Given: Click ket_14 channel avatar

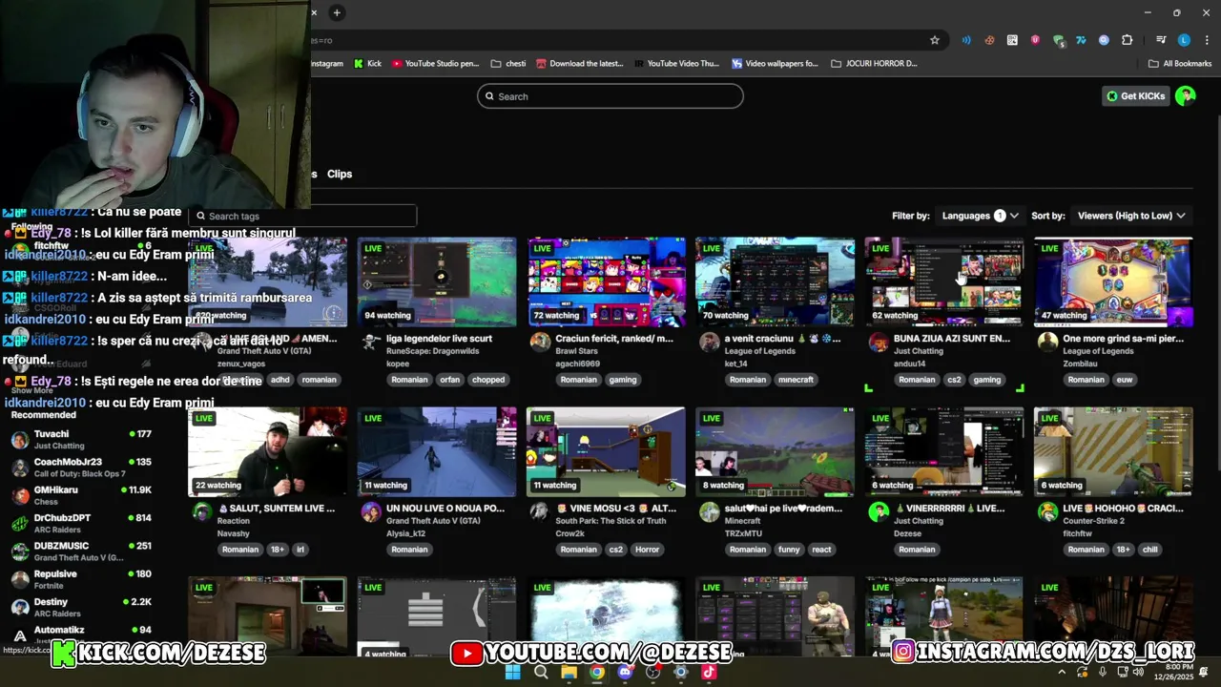Looking at the screenshot, I should click(709, 342).
